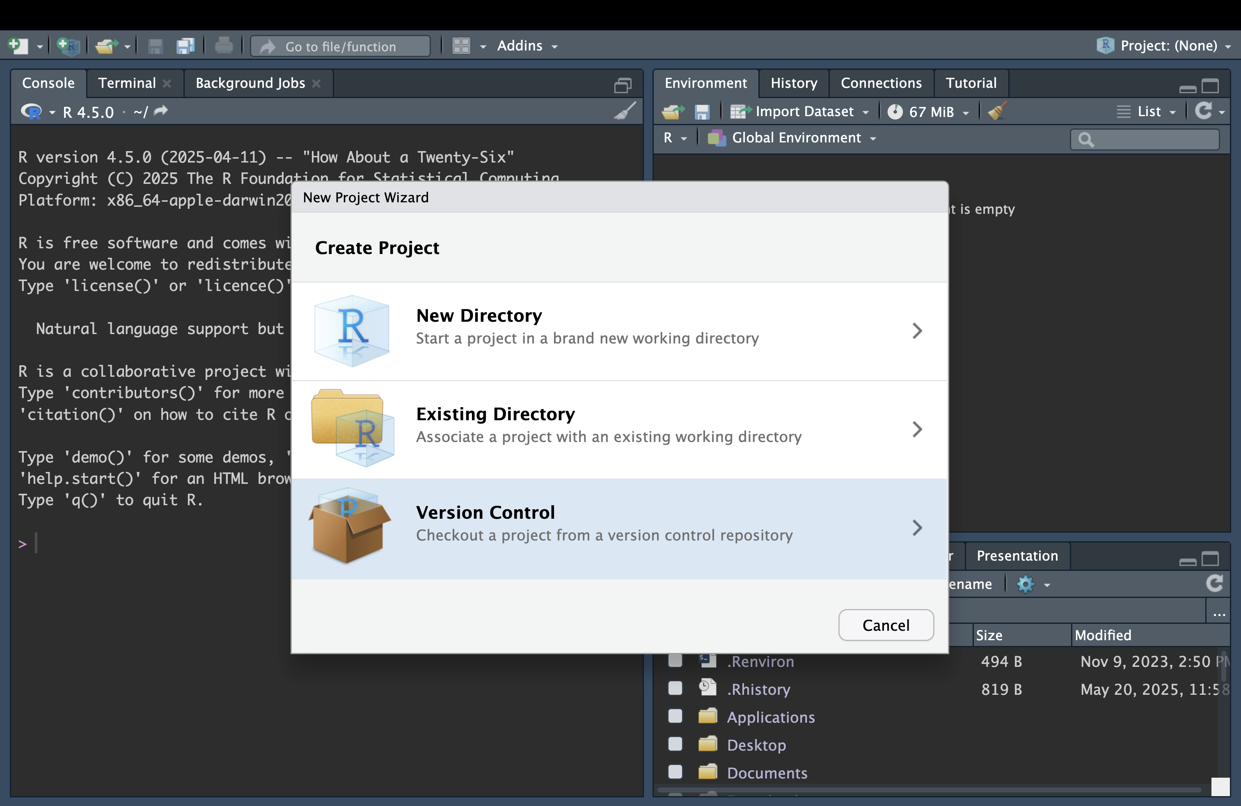This screenshot has width=1241, height=806.
Task: Choose New Directory project option
Action: click(x=619, y=331)
